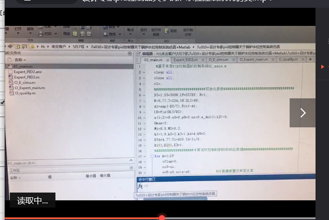329x220 pixels.
Task: Click the H: breadcrumb segment
Action: (x=43, y=47)
